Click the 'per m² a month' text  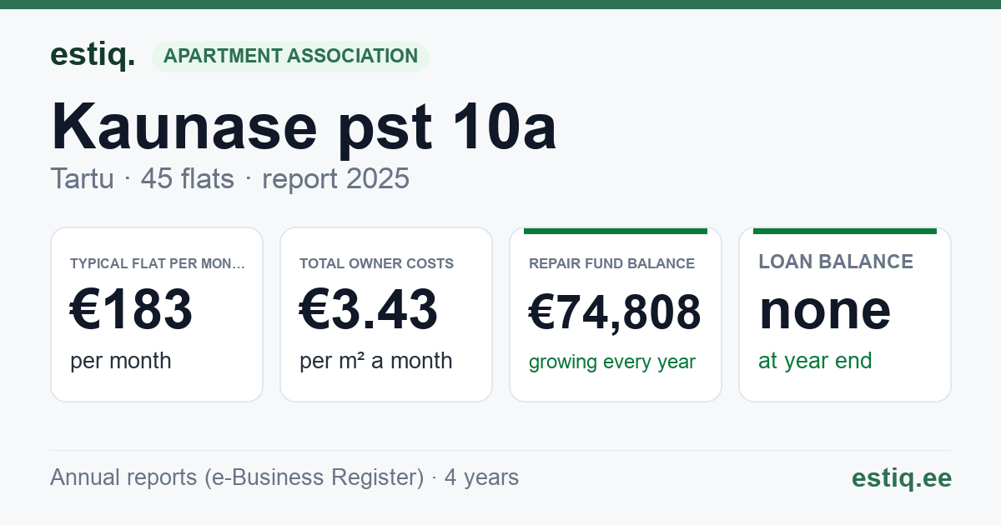[x=376, y=361]
